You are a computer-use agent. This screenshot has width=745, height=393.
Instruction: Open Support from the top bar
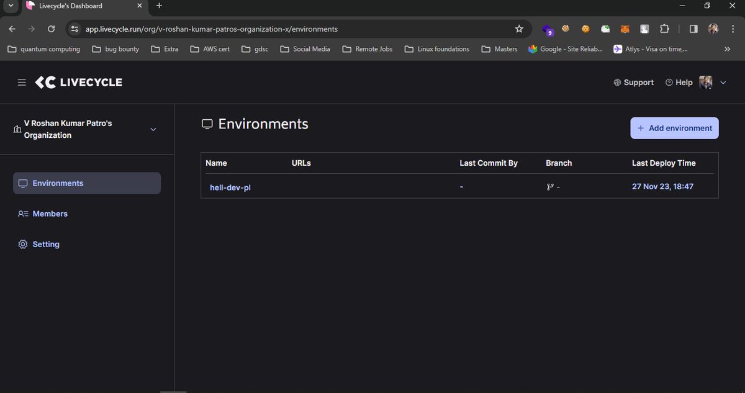[x=633, y=83]
